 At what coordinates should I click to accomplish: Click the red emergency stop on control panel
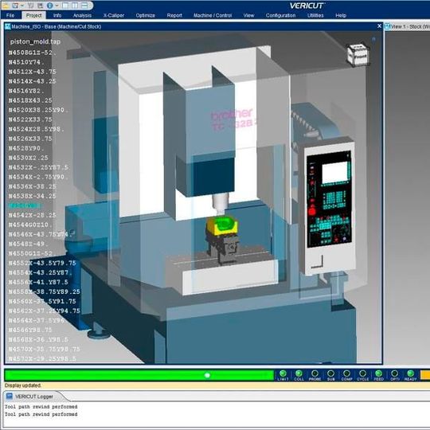[312, 212]
